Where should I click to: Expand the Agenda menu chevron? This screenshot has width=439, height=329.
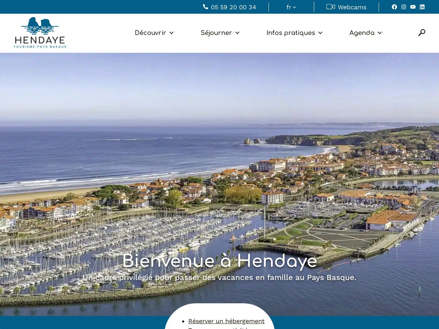pos(380,33)
